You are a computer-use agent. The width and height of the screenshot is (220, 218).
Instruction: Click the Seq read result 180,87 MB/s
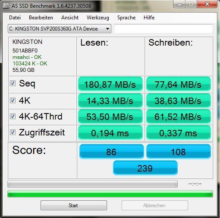110,84
